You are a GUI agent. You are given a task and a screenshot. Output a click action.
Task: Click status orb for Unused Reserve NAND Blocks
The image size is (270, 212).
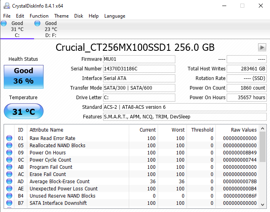[x=9, y=196]
